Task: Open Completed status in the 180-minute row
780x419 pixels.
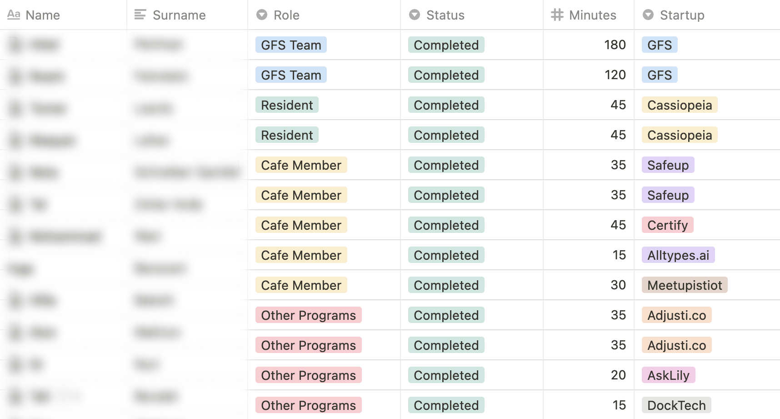Action: pos(446,45)
